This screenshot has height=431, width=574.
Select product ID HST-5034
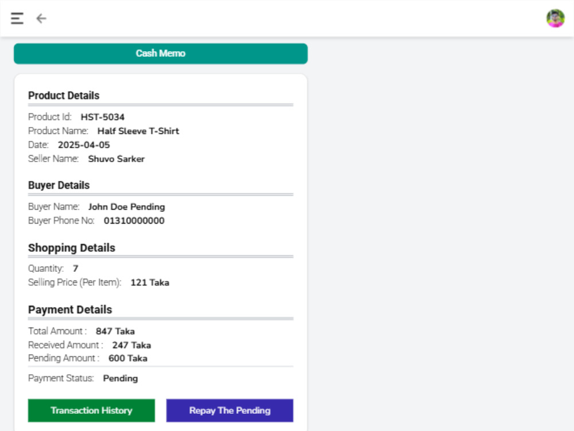coord(103,117)
